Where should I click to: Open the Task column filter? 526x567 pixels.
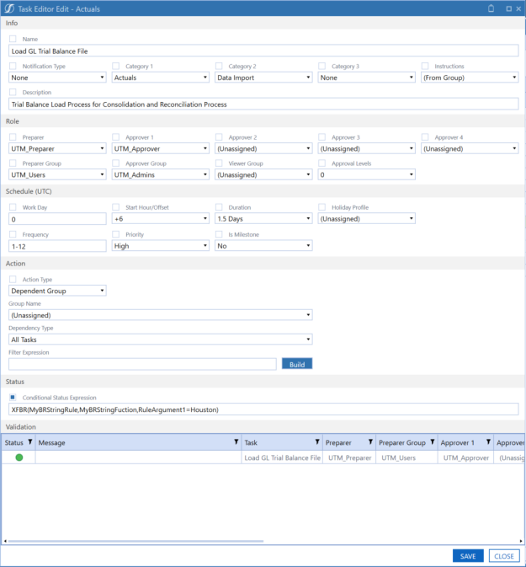(x=316, y=441)
